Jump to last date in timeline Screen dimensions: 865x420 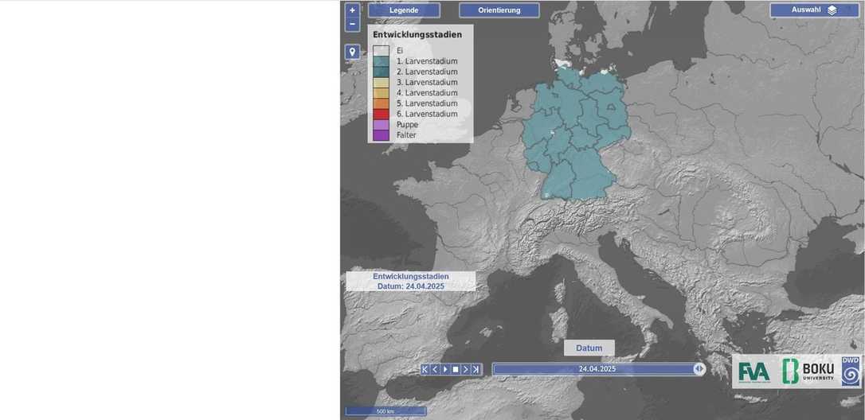pos(476,369)
